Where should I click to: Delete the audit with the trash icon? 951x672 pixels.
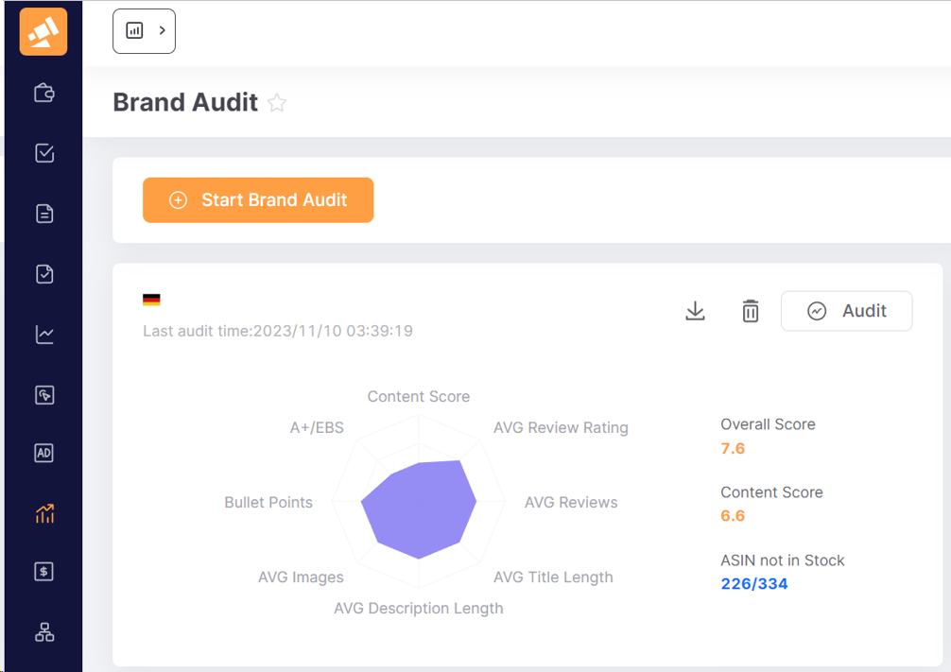pyautogui.click(x=751, y=311)
